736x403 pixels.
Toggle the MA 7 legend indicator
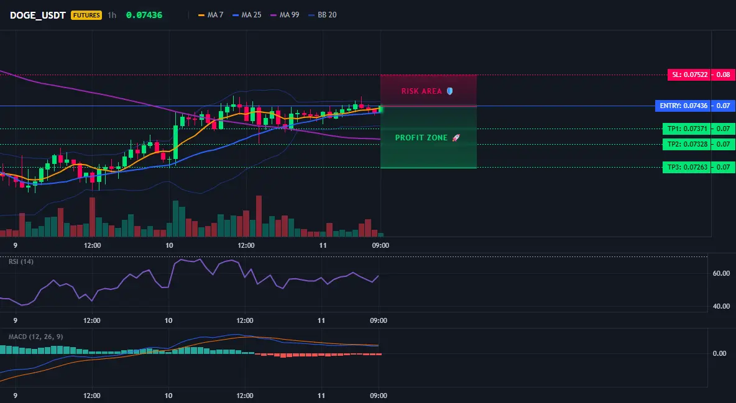pos(211,15)
